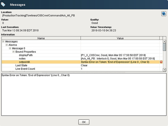168x126 pixels.
Task: Select the Last State row
Action: pyautogui.click(x=82, y=66)
